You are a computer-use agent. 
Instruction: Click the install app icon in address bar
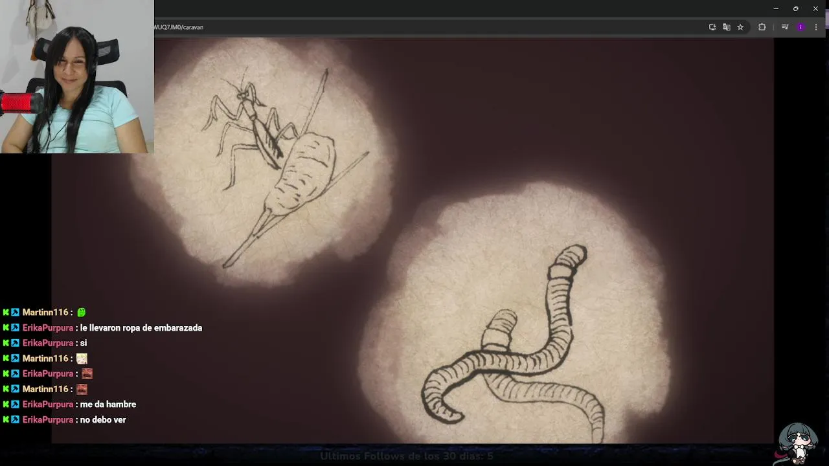712,27
